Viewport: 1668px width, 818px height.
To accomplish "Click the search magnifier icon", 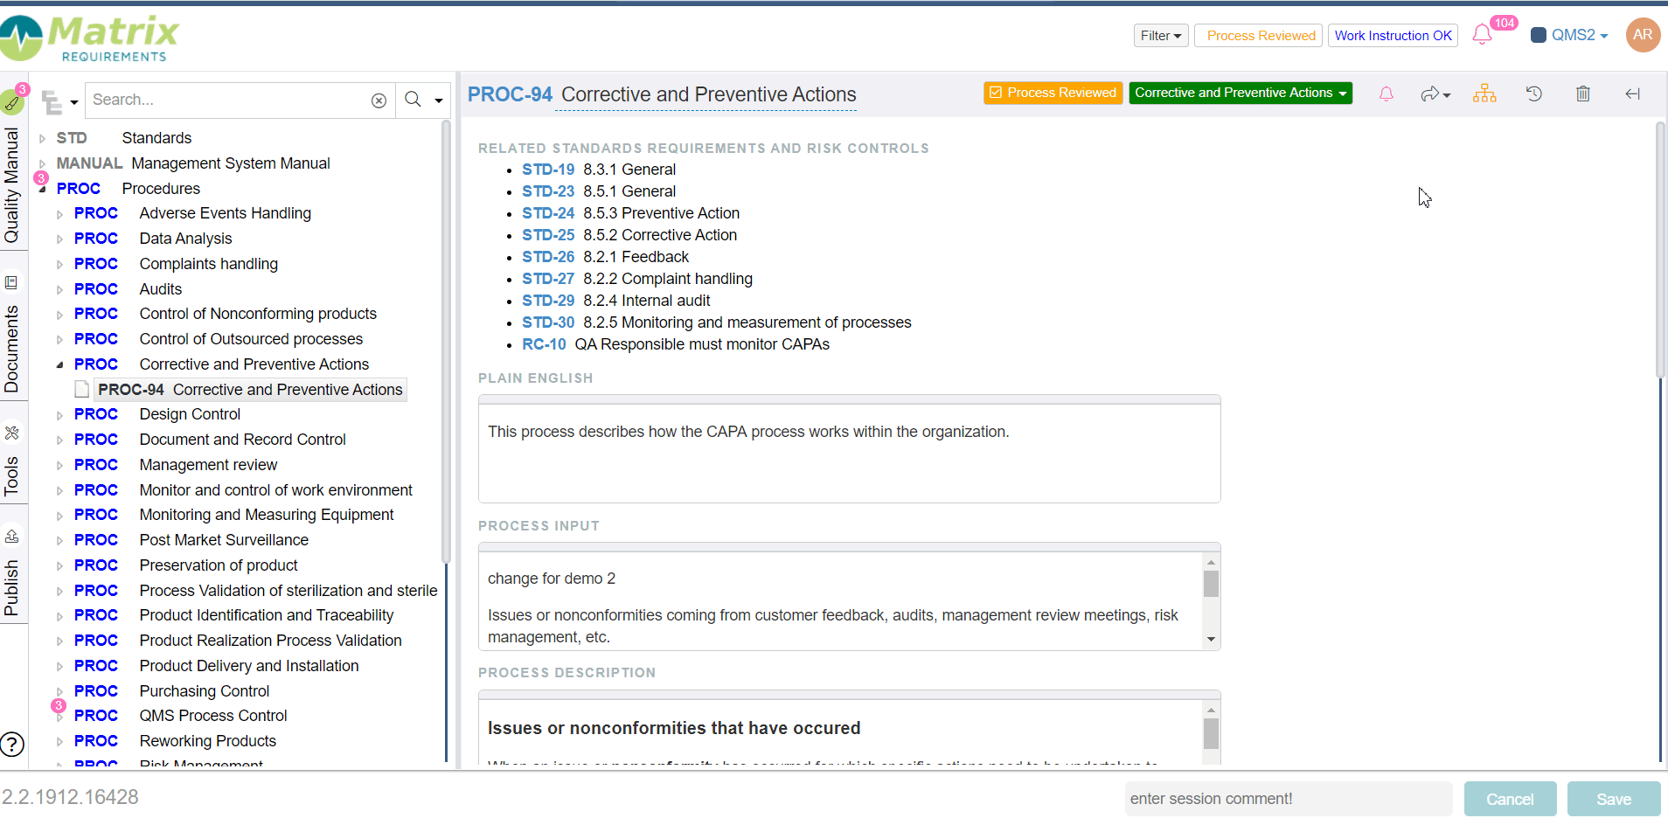I will pos(413,100).
